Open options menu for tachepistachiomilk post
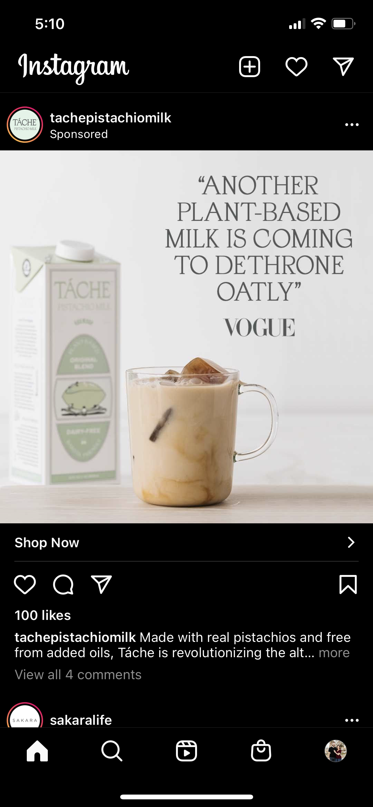The image size is (373, 807). [352, 125]
